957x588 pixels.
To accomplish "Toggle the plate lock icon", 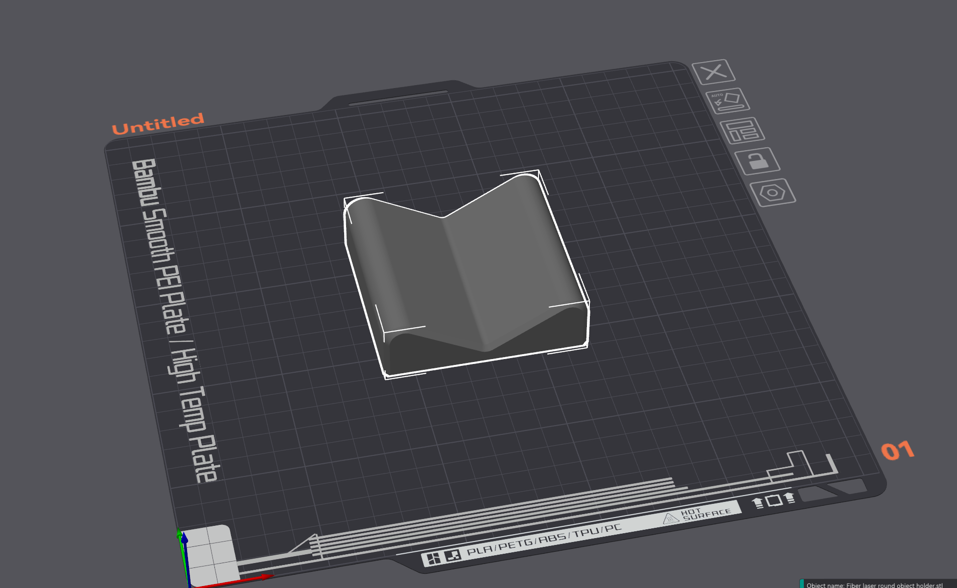I will 757,160.
